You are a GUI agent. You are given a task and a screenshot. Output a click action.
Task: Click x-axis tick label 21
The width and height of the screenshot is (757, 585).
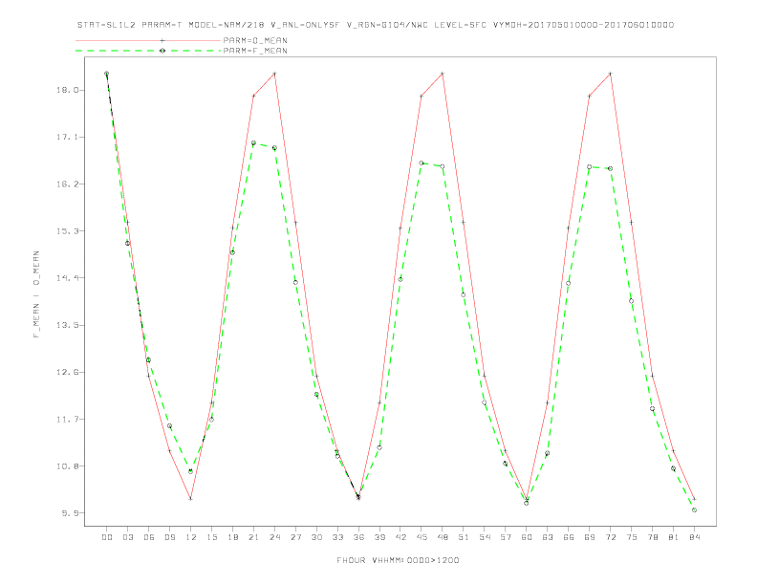pyautogui.click(x=253, y=537)
